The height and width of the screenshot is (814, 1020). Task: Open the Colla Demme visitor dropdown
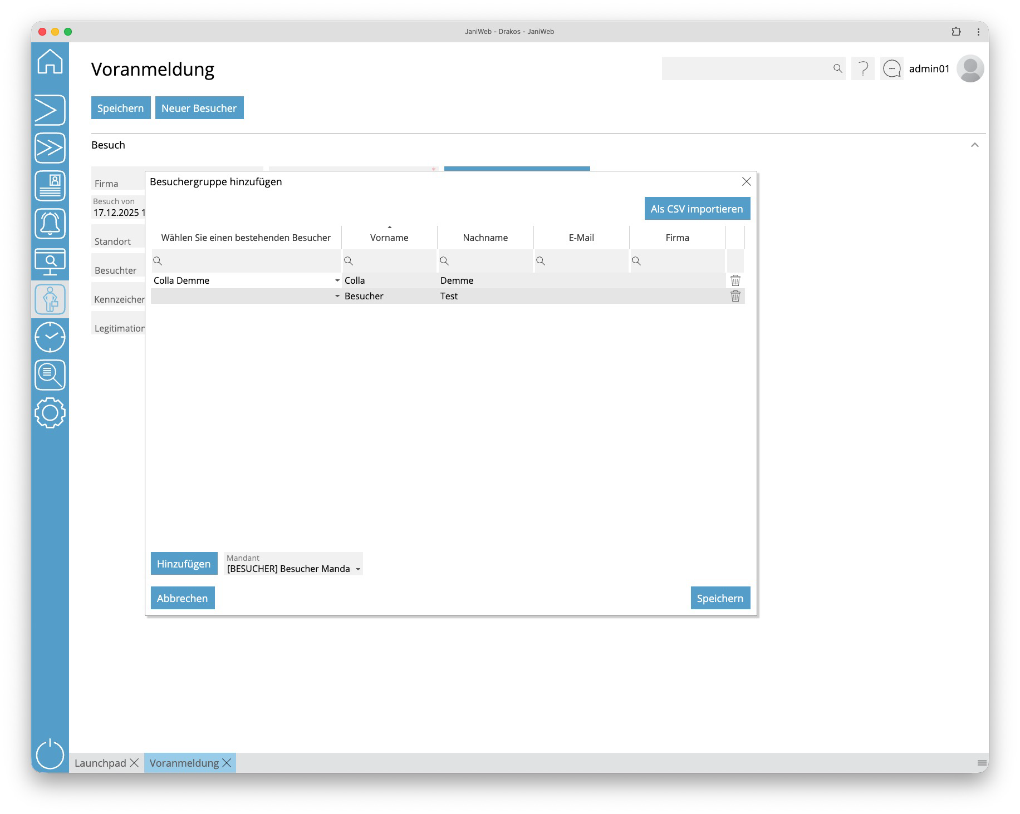coord(337,280)
